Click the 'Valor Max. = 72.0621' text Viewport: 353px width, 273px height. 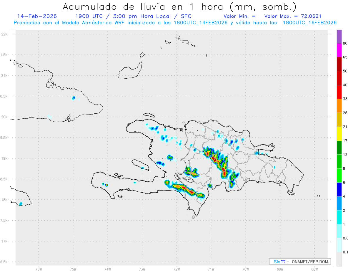tap(293, 16)
